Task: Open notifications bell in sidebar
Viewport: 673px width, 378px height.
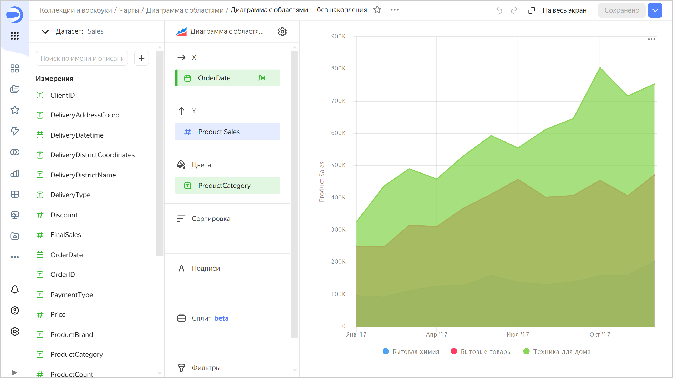Action: tap(15, 289)
